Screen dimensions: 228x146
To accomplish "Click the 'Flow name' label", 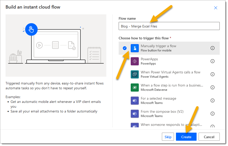I will pos(127,18).
